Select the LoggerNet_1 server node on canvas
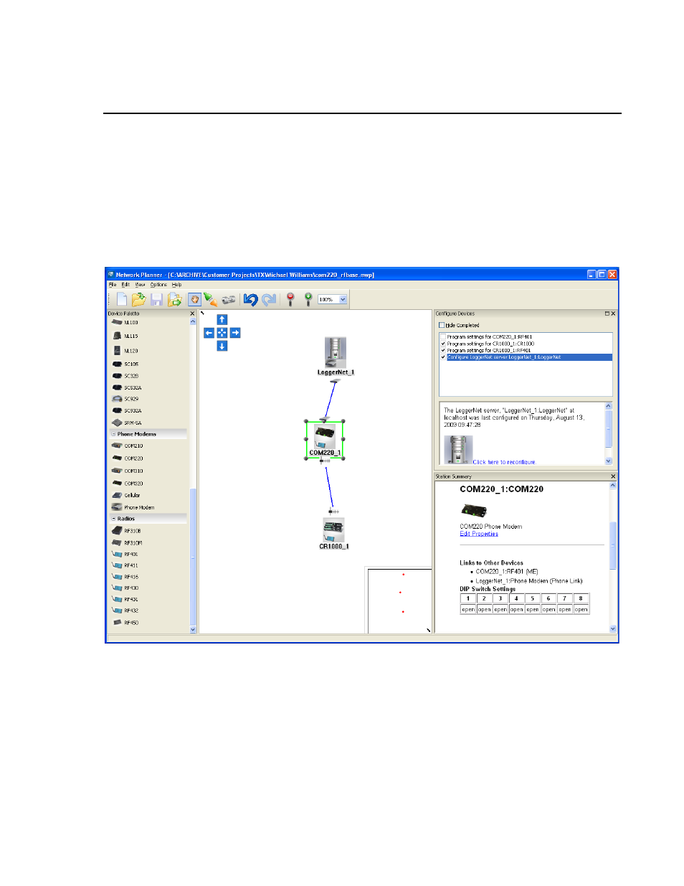 coord(336,356)
